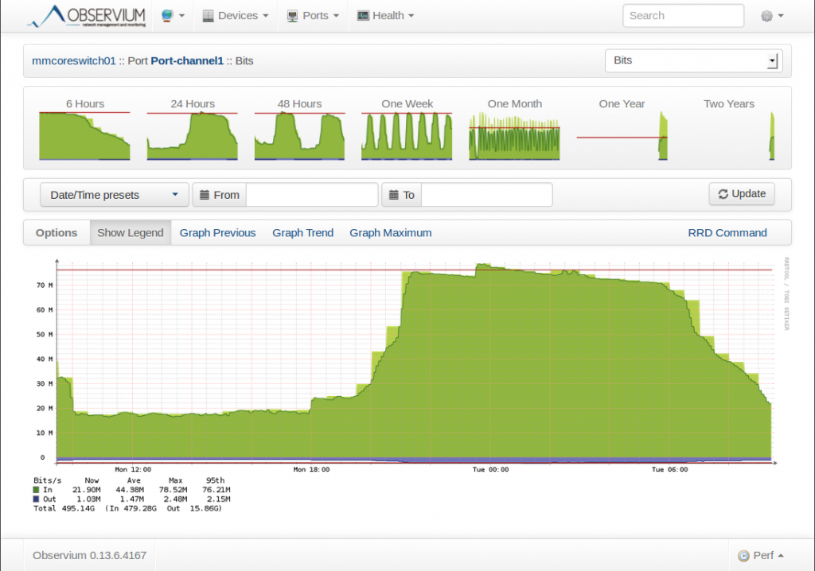815x571 pixels.
Task: Click the refresh icon on the Update button
Action: pyautogui.click(x=723, y=193)
